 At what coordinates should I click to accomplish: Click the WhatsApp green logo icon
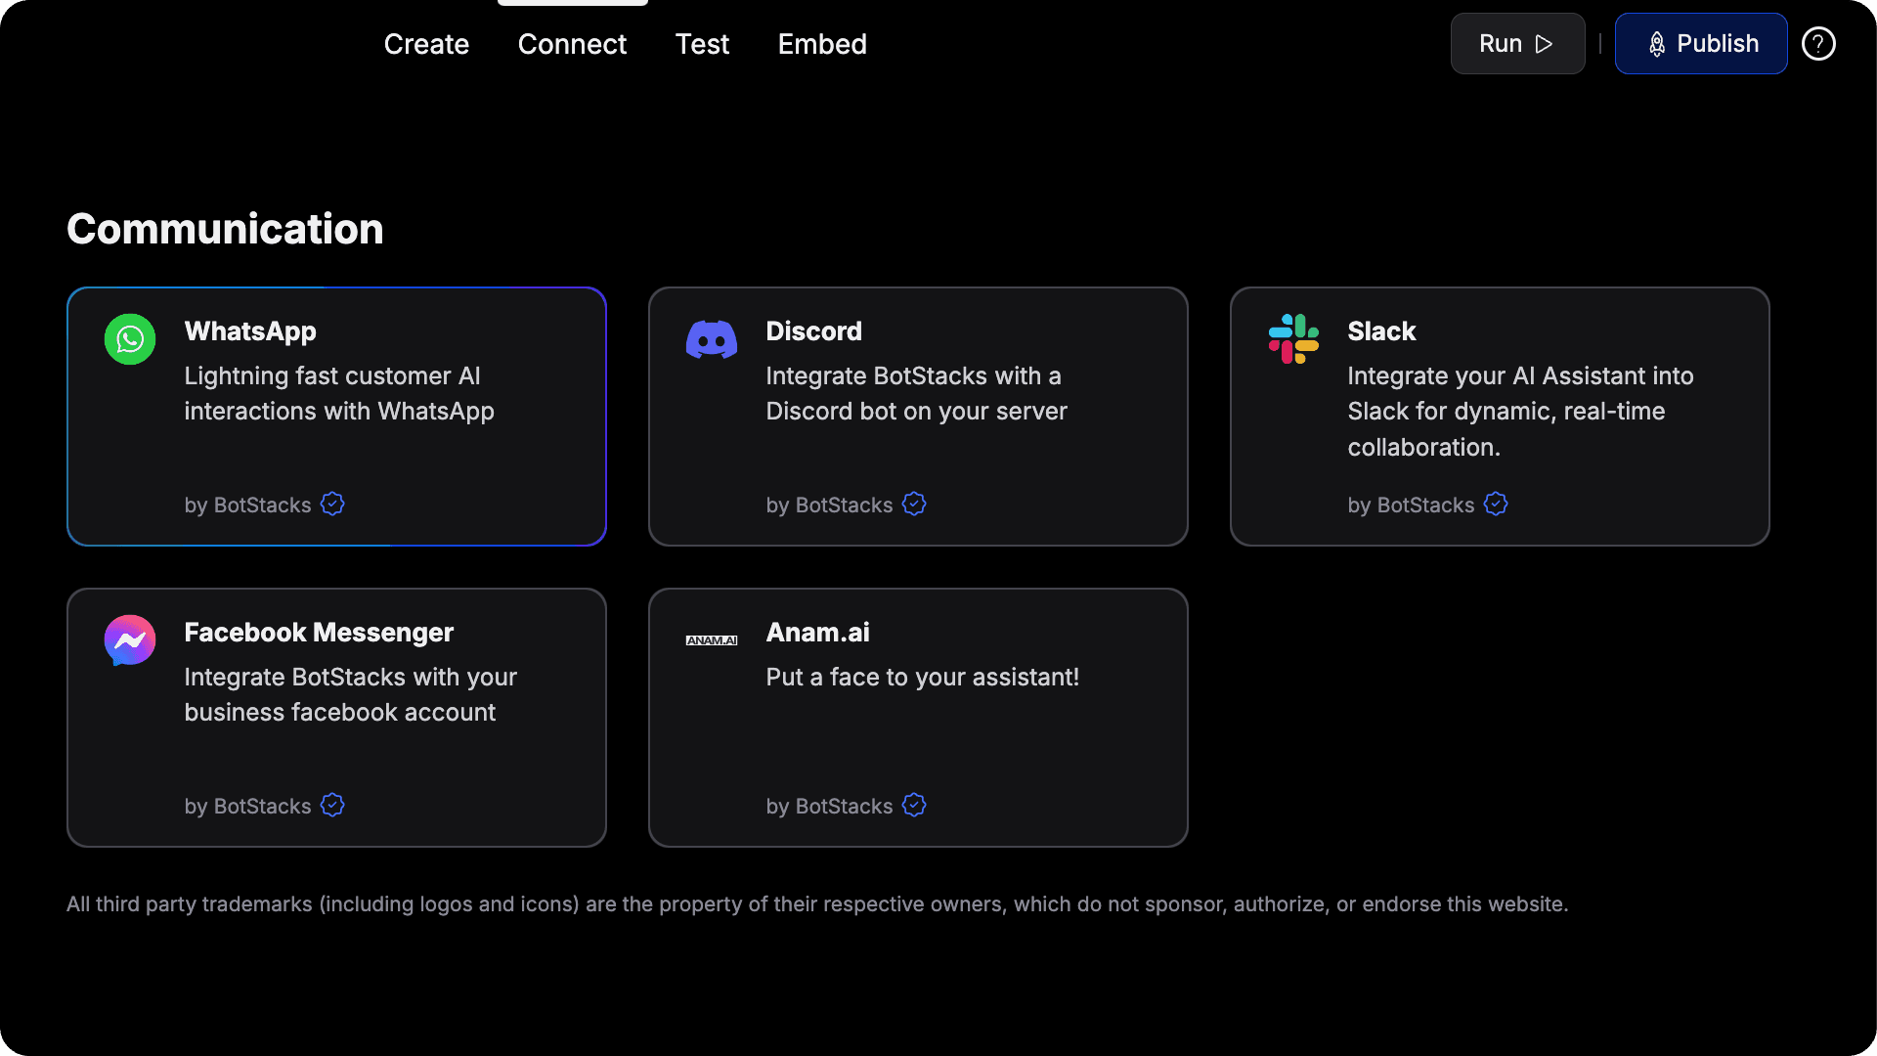(x=130, y=339)
